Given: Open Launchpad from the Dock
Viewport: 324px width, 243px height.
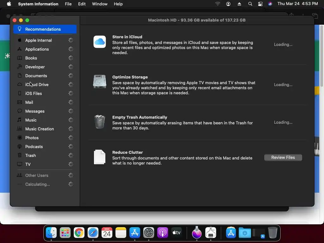Looking at the screenshot, I should pos(65,233).
